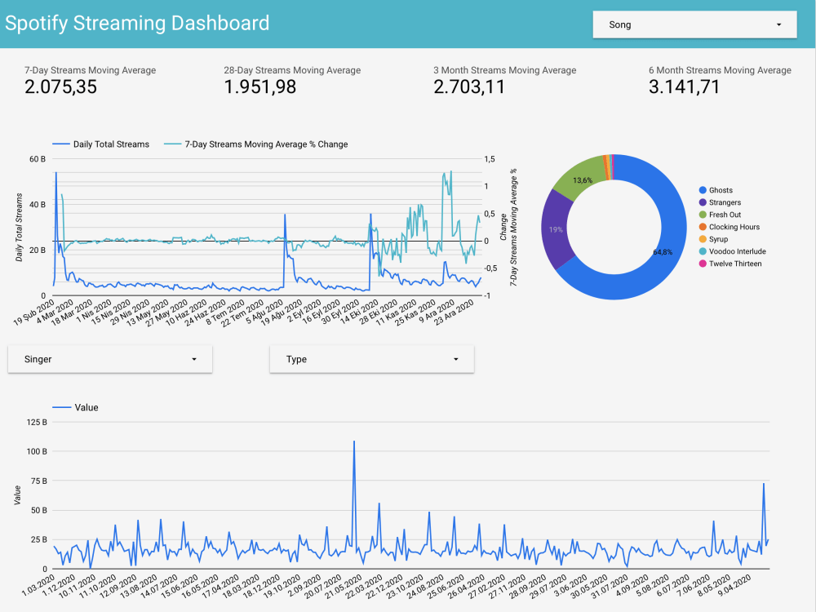Select the Clocking Hours legend label

pos(734,227)
